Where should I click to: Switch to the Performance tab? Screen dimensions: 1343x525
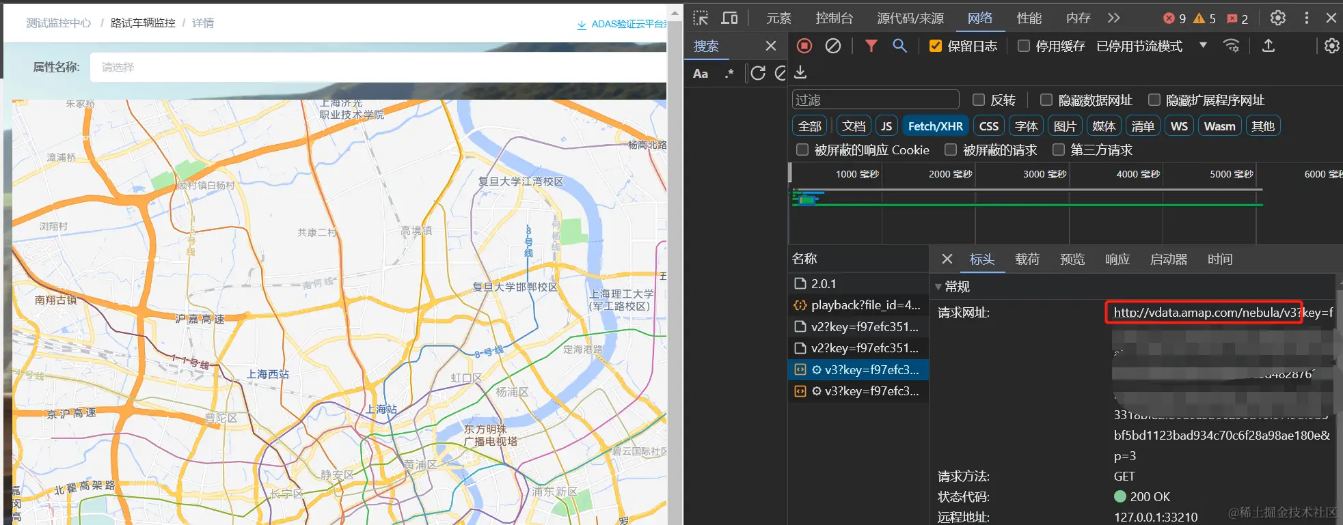pyautogui.click(x=1029, y=18)
